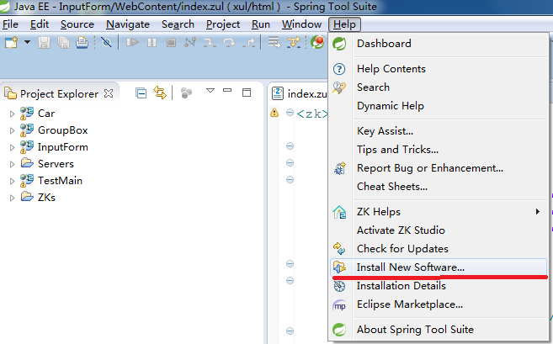553x344 pixels.
Task: Click the Resume debug icon
Action: point(132,43)
